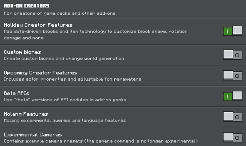This screenshot has height=146, width=246.
Task: Click the Upcoming Creator Features title
Action: coord(40,72)
